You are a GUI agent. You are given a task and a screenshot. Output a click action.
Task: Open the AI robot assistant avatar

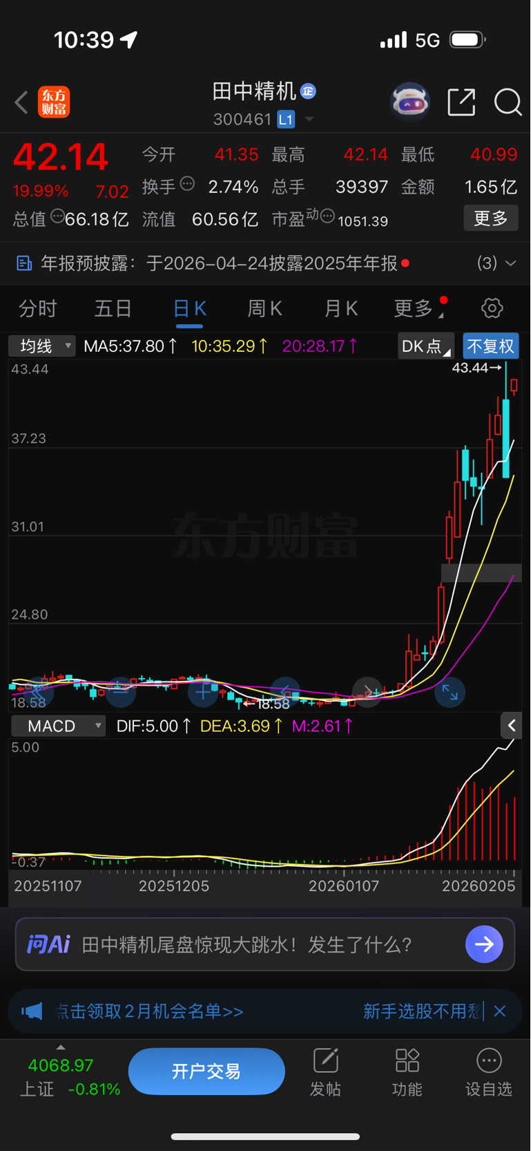(410, 102)
